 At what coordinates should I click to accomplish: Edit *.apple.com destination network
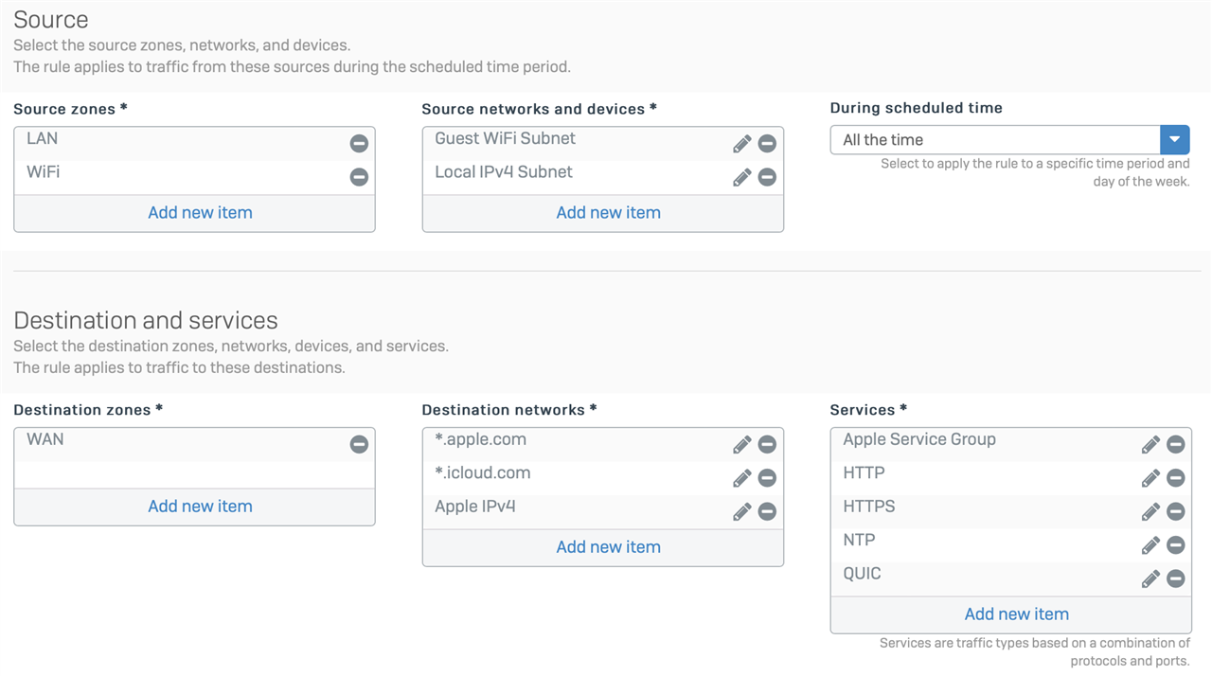click(742, 444)
